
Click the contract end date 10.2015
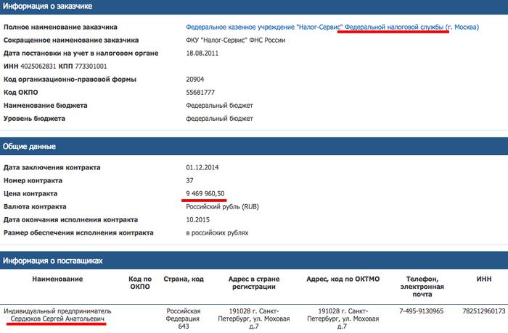197,220
